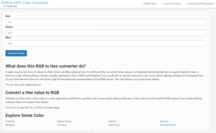Click the Red value input field
This screenshot has height=133, width=216.
click(x=106, y=22)
